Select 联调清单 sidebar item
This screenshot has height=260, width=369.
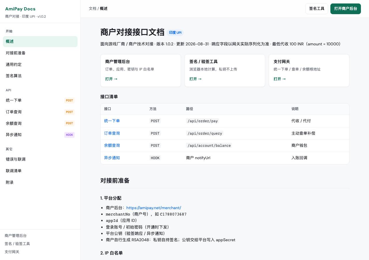coord(40,171)
